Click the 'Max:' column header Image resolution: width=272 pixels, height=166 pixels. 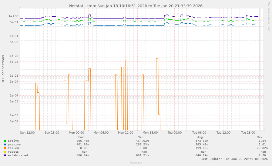pyautogui.click(x=260, y=137)
